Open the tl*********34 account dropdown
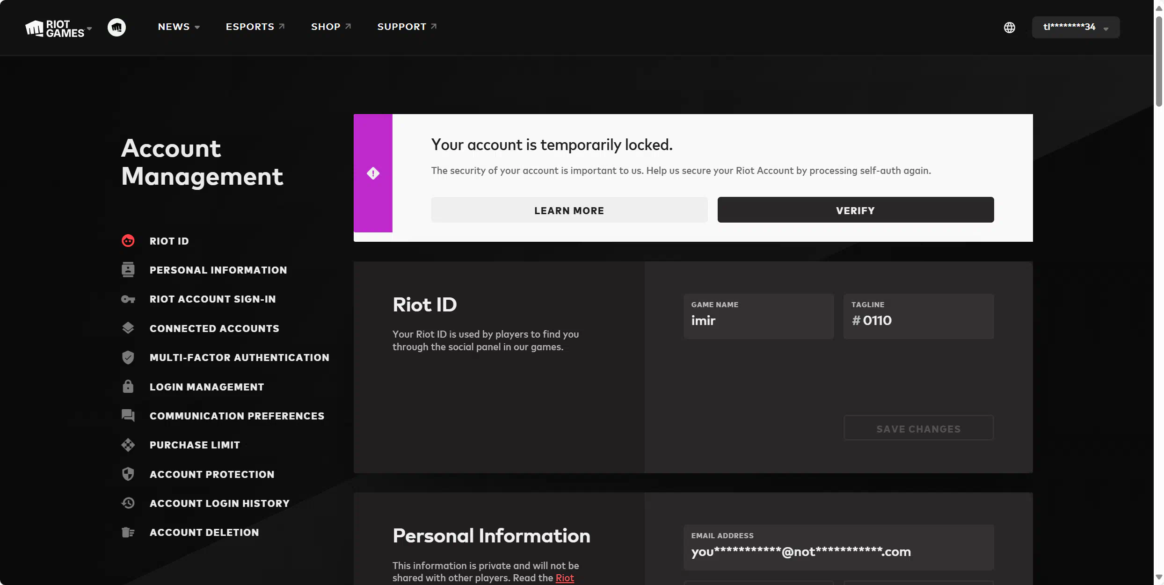 [x=1076, y=27]
